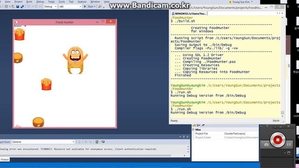Click the burger at the game's left edge
299x168 pixels.
pyautogui.click(x=18, y=58)
